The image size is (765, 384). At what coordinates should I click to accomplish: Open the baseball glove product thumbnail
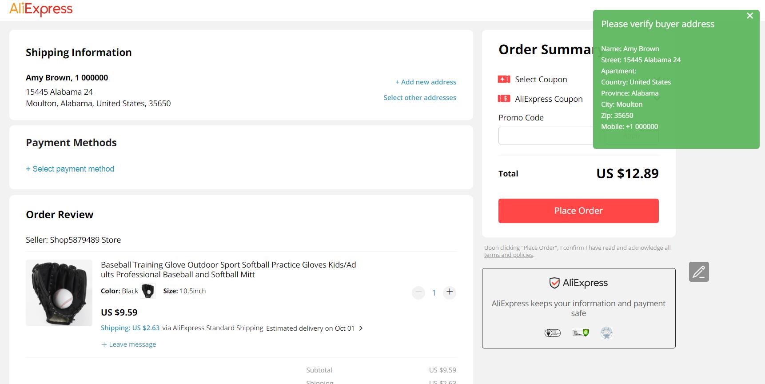coord(59,293)
